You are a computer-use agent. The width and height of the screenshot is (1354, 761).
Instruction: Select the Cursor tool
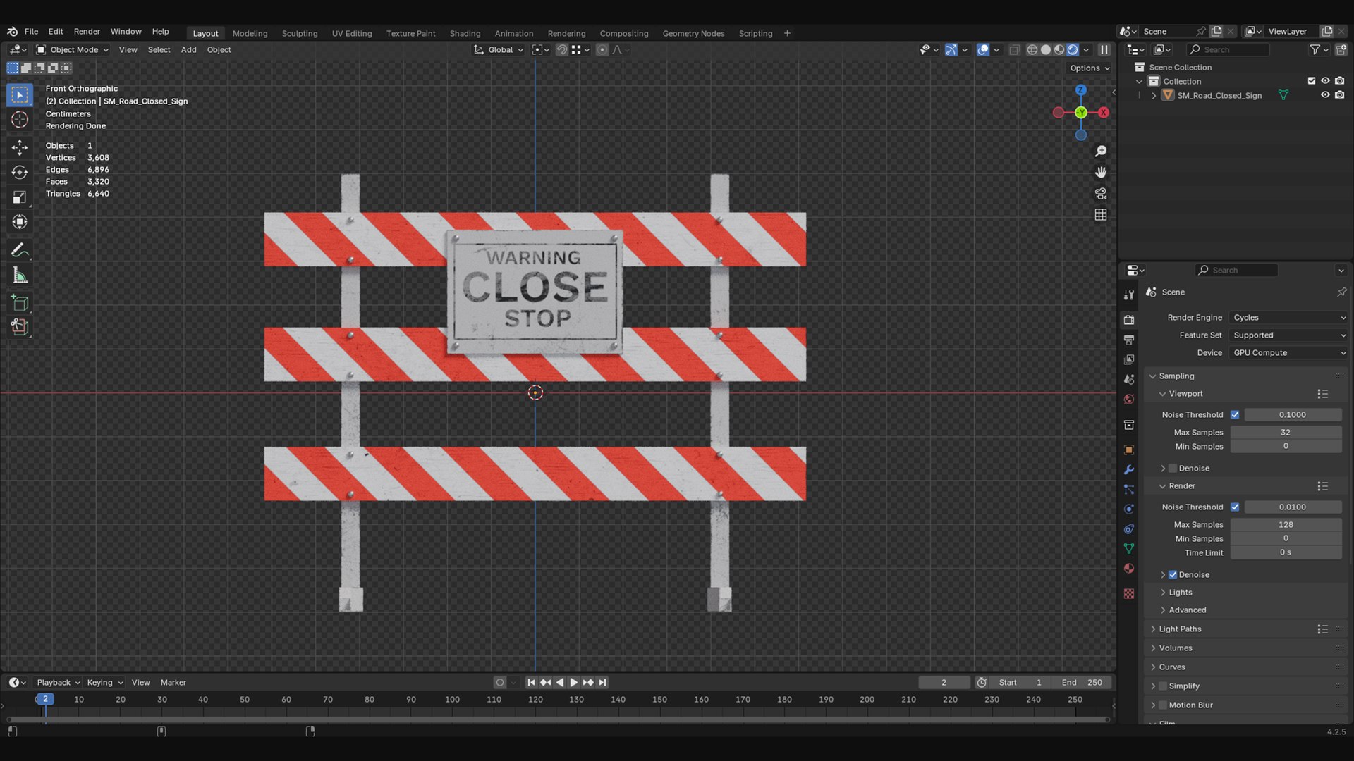[20, 120]
